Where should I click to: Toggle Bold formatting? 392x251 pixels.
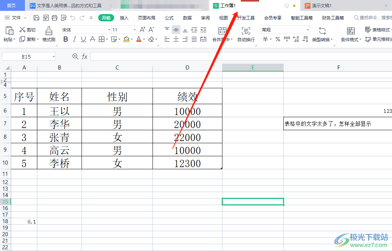(66, 39)
